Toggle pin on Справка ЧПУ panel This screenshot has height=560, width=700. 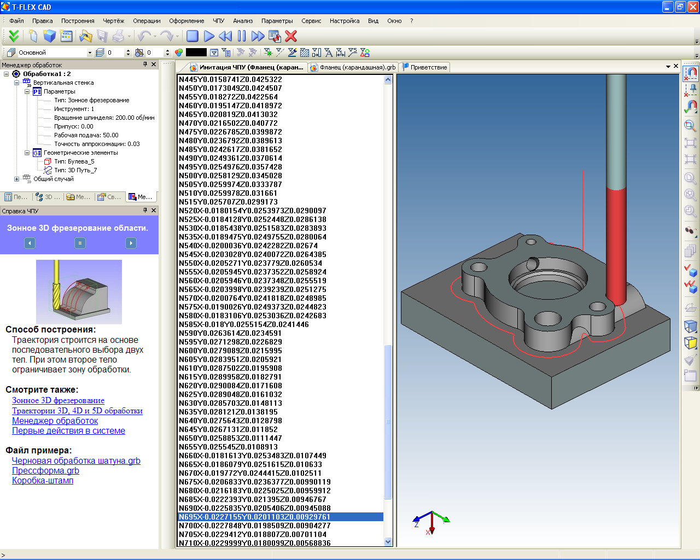(145, 211)
